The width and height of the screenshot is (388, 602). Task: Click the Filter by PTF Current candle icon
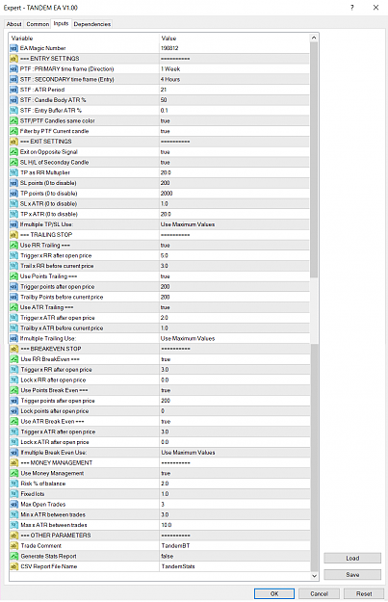[x=13, y=131]
